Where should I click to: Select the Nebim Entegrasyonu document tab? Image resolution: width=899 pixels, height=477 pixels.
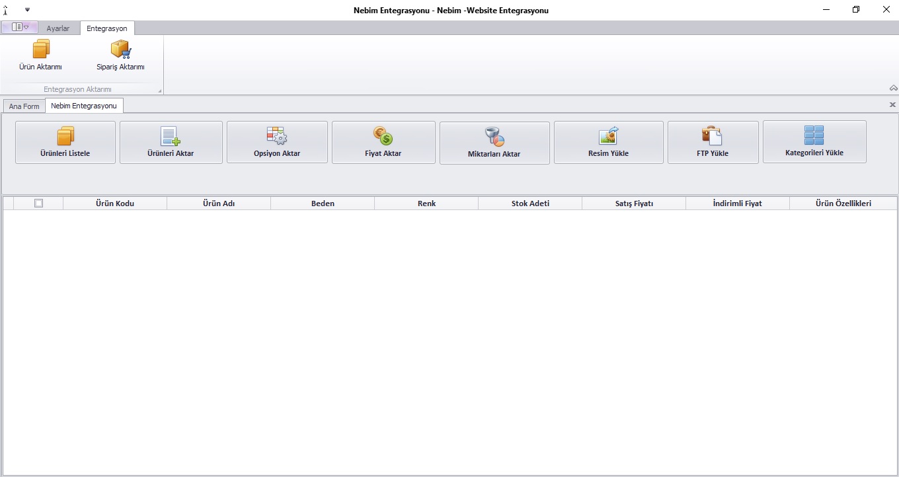point(84,106)
